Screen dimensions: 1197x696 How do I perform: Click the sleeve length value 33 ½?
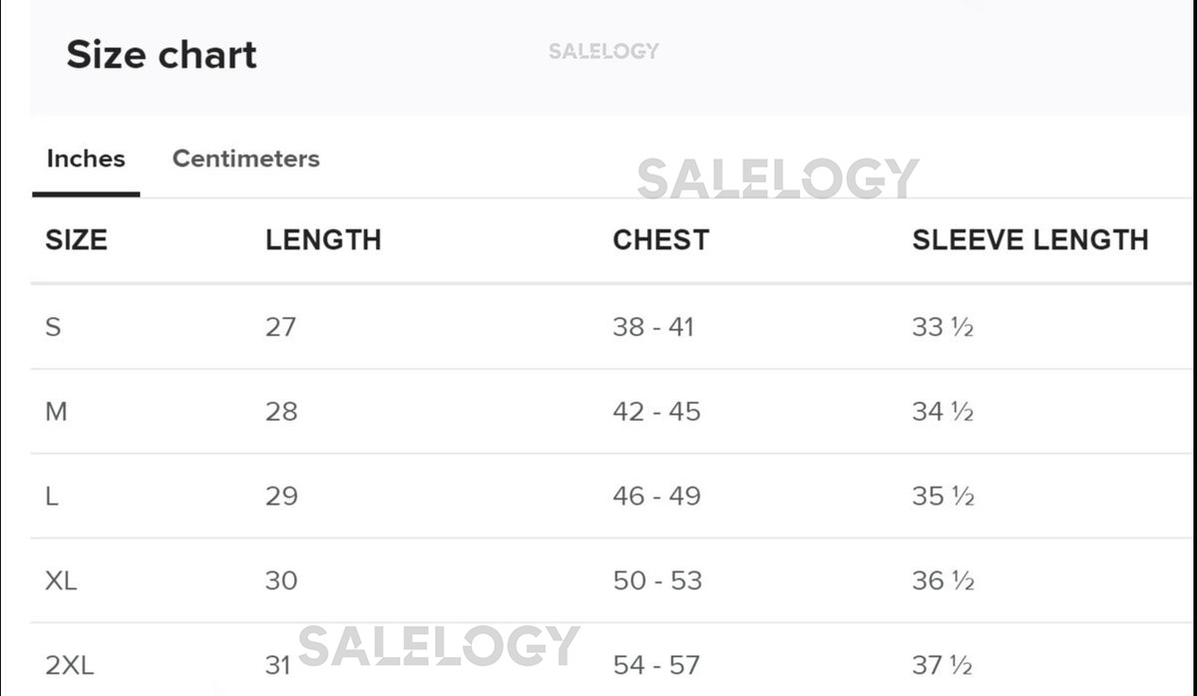click(x=942, y=326)
